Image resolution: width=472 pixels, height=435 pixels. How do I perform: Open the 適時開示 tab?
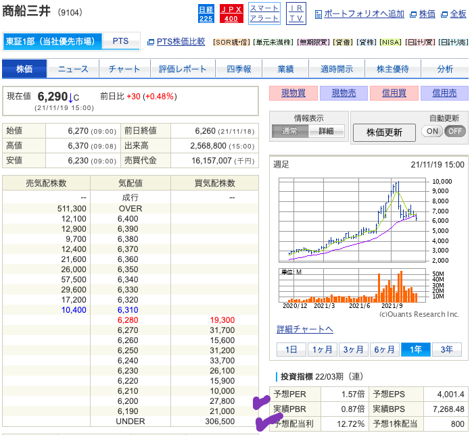(337, 69)
